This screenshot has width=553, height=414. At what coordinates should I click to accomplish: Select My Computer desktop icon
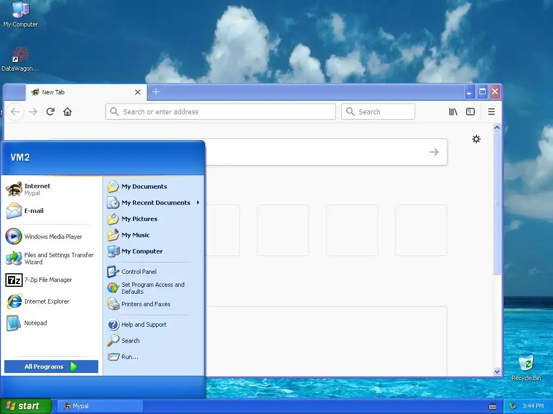21,14
